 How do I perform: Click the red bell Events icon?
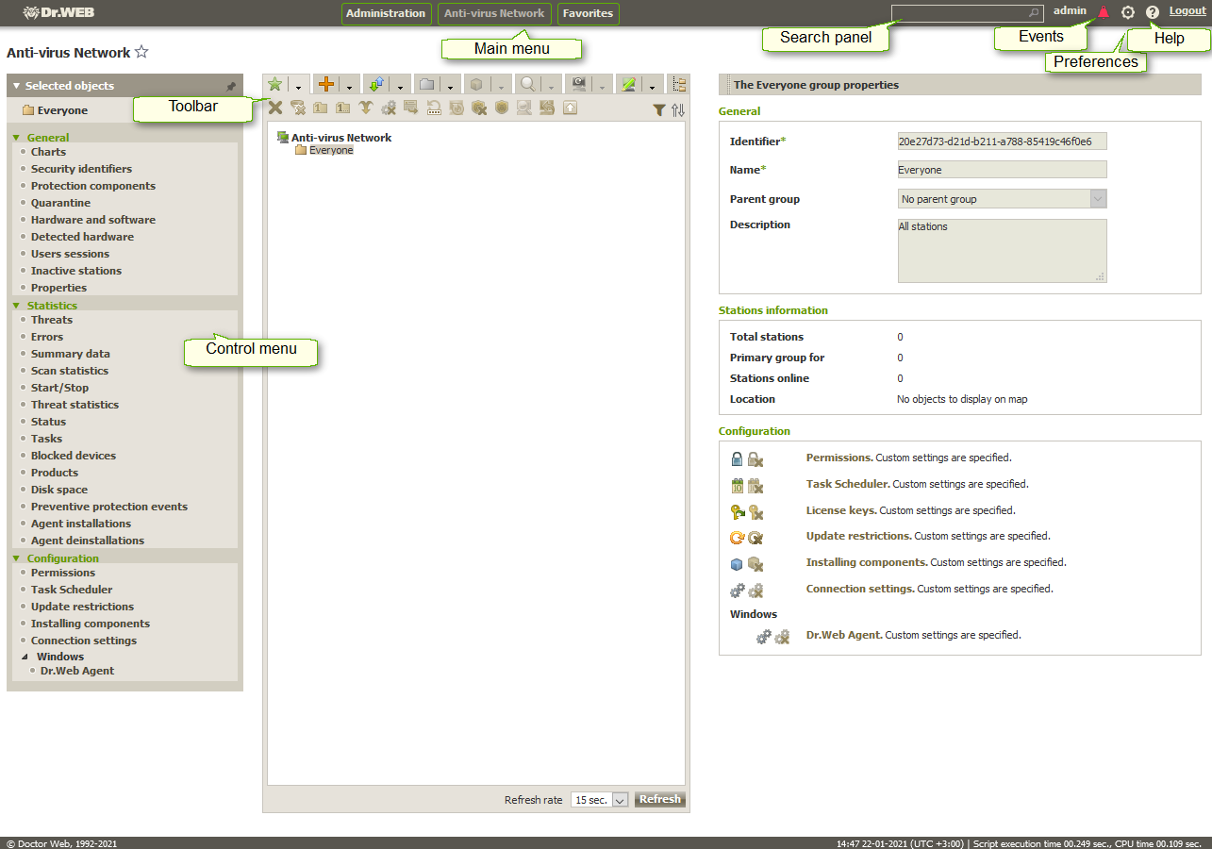point(1104,12)
